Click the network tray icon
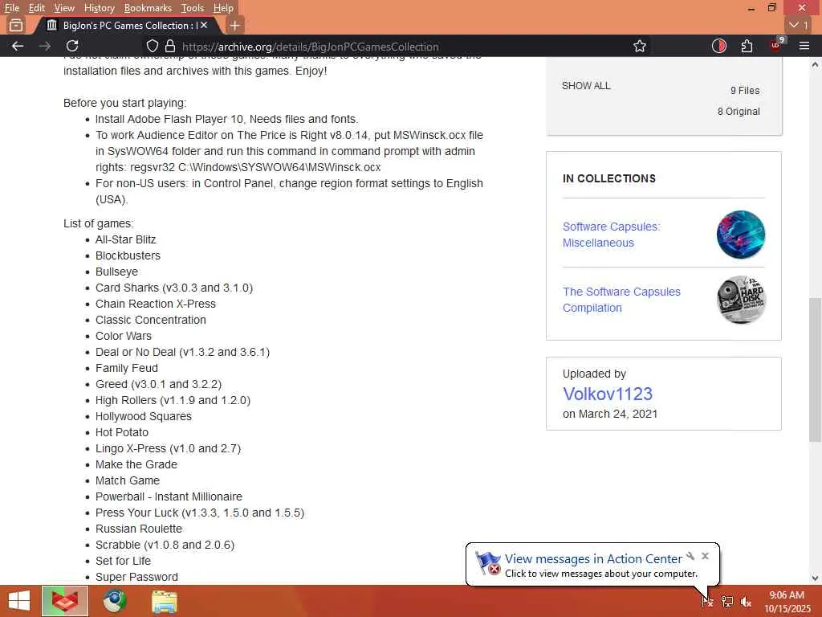The height and width of the screenshot is (617, 822). [727, 602]
